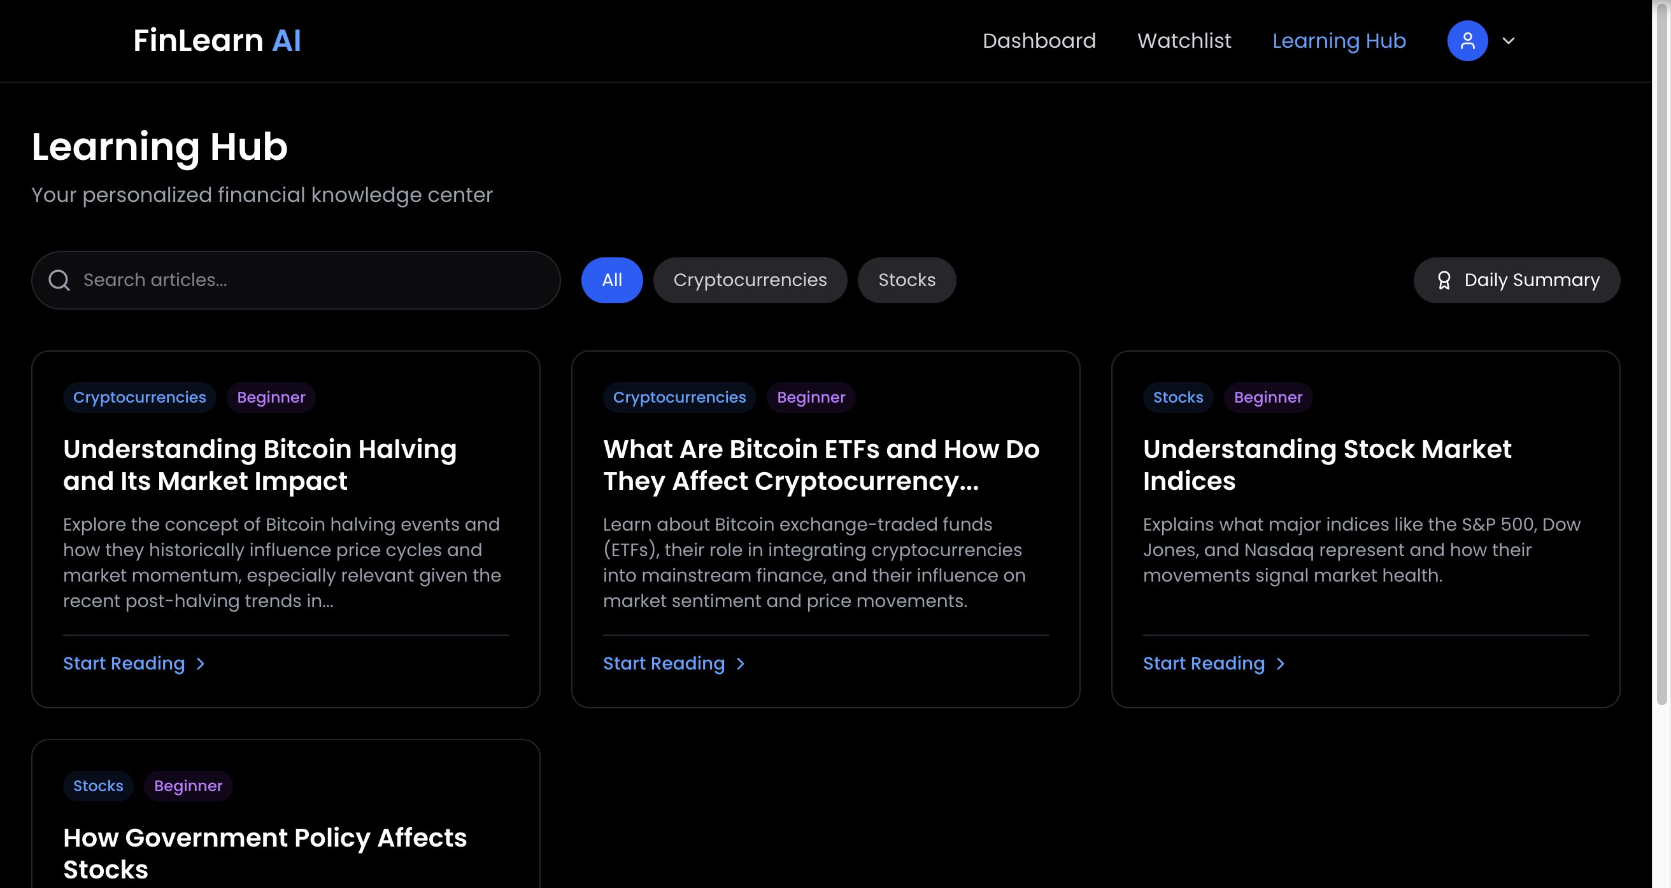Click the user profile avatar icon
The width and height of the screenshot is (1671, 888).
pyautogui.click(x=1467, y=41)
